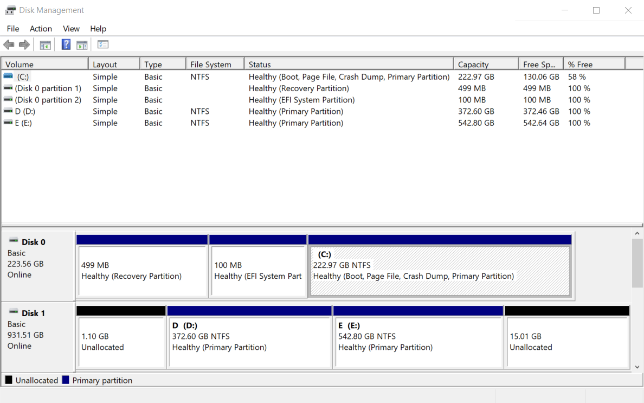Sort by the Volume column header

coord(45,64)
